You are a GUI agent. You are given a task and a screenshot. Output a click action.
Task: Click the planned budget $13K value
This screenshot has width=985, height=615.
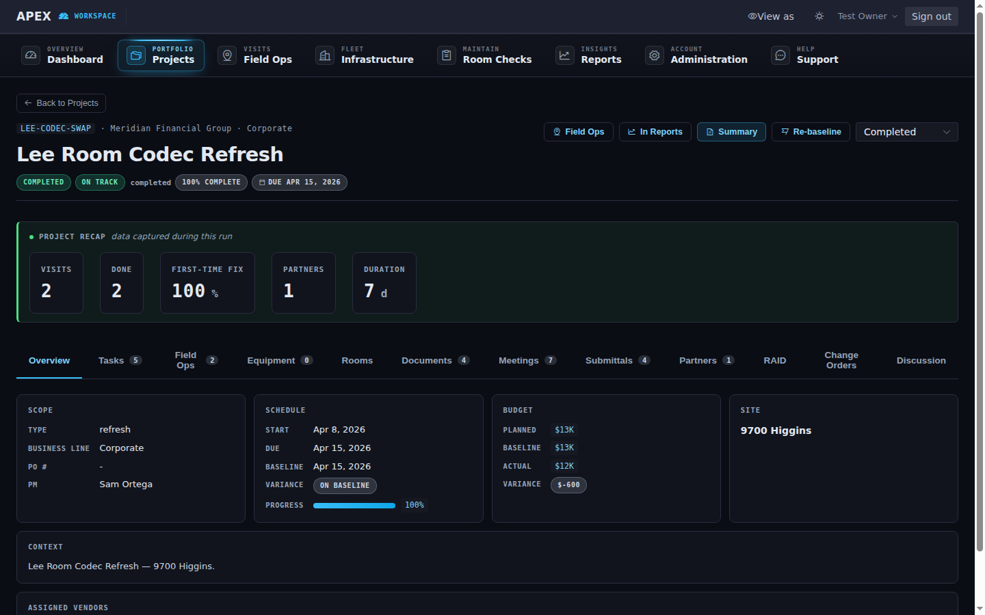click(564, 430)
